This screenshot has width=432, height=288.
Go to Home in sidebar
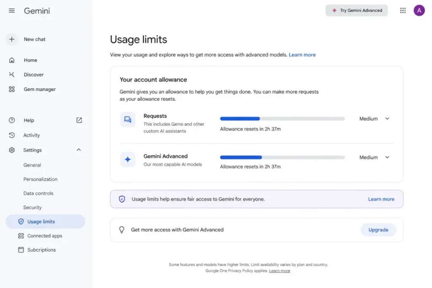point(30,60)
